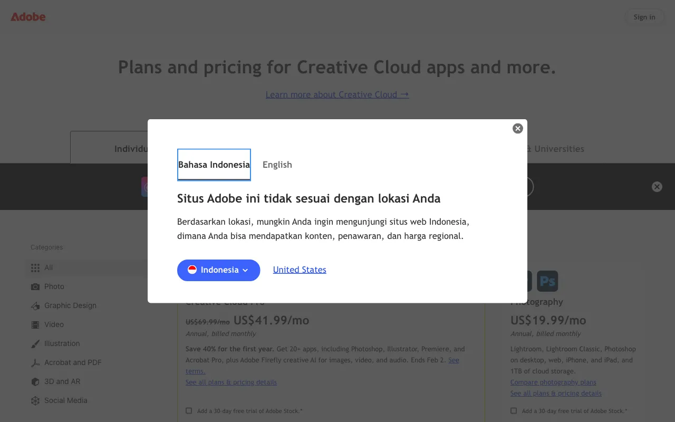This screenshot has height=422, width=675.
Task: Switch to the English language tab
Action: click(277, 165)
